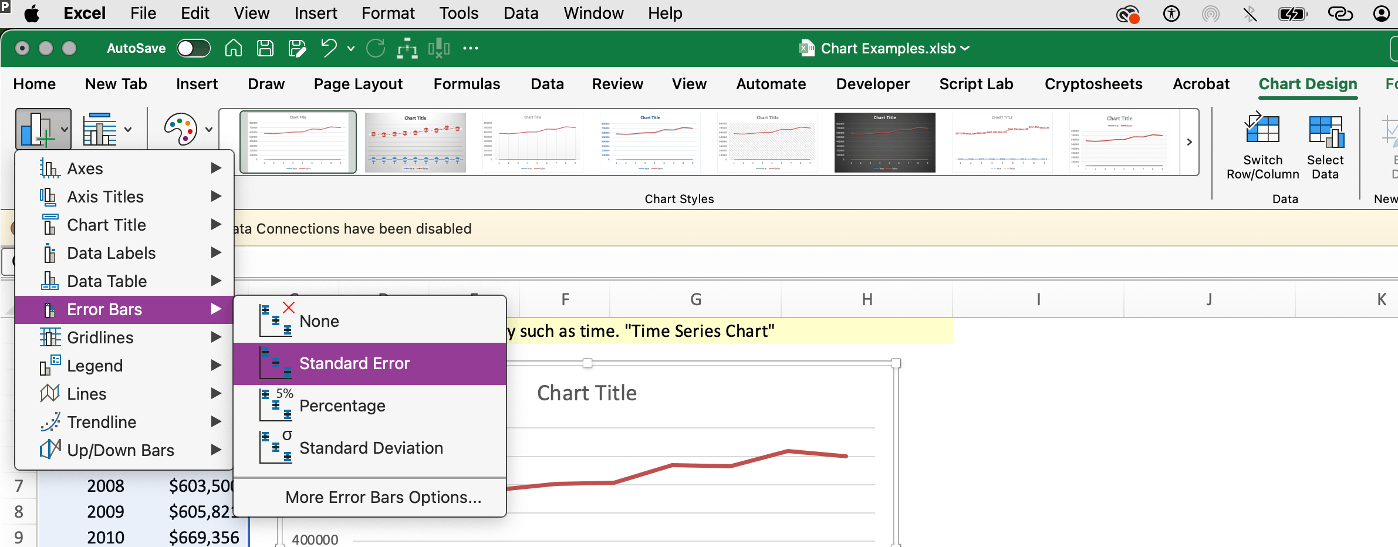Click More Error Bars Options
Viewport: 1398px width, 547px height.
pos(383,497)
